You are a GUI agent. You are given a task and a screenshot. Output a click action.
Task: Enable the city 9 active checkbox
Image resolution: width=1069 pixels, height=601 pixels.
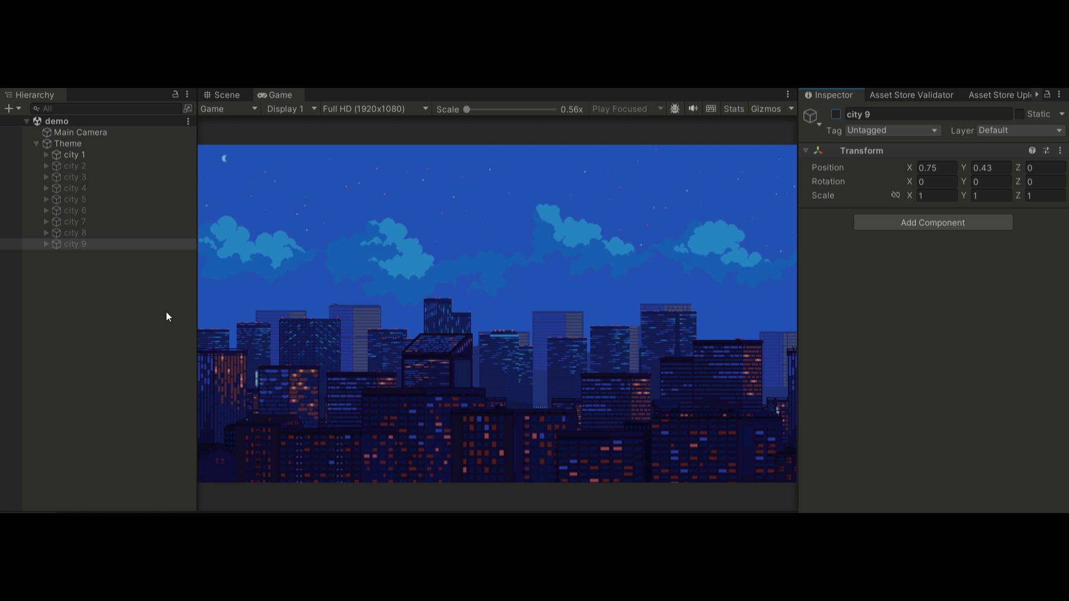[836, 114]
